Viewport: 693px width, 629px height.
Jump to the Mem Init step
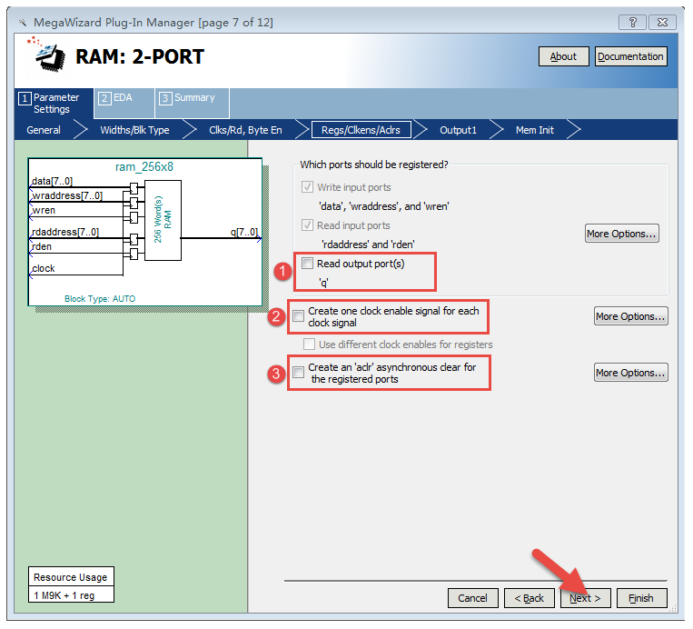point(535,130)
